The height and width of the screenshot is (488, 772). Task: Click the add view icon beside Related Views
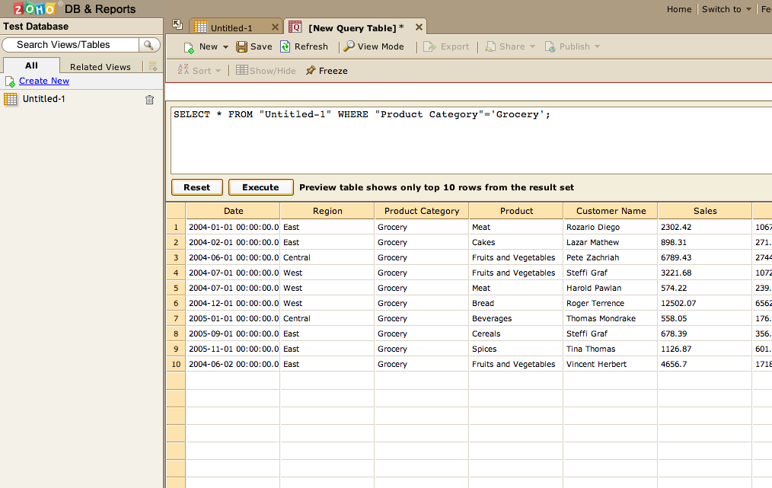153,66
